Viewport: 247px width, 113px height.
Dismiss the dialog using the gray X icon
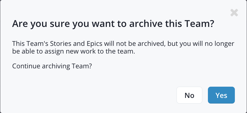pos(234,13)
